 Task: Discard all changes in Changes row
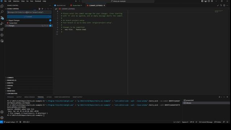coord(45,26)
